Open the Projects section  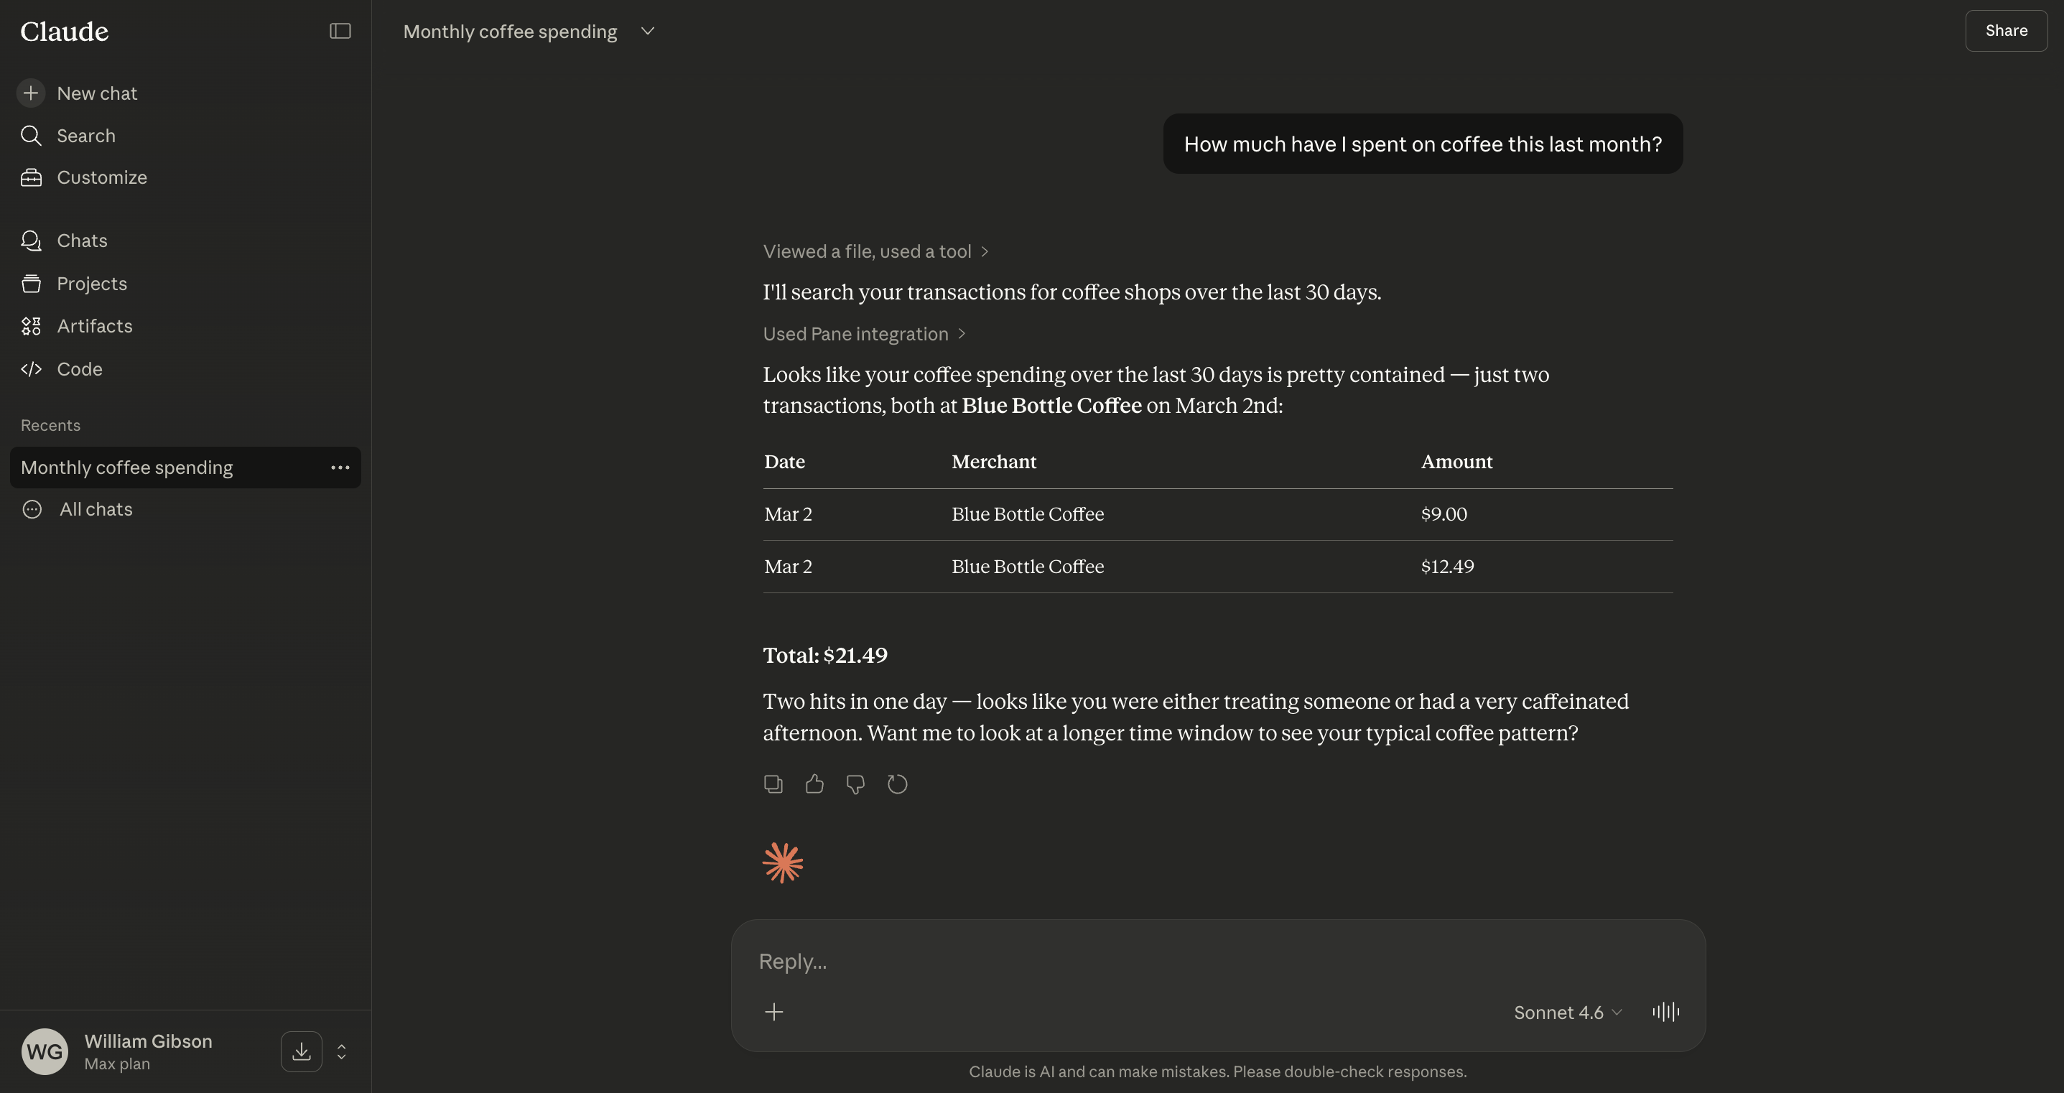click(x=92, y=283)
